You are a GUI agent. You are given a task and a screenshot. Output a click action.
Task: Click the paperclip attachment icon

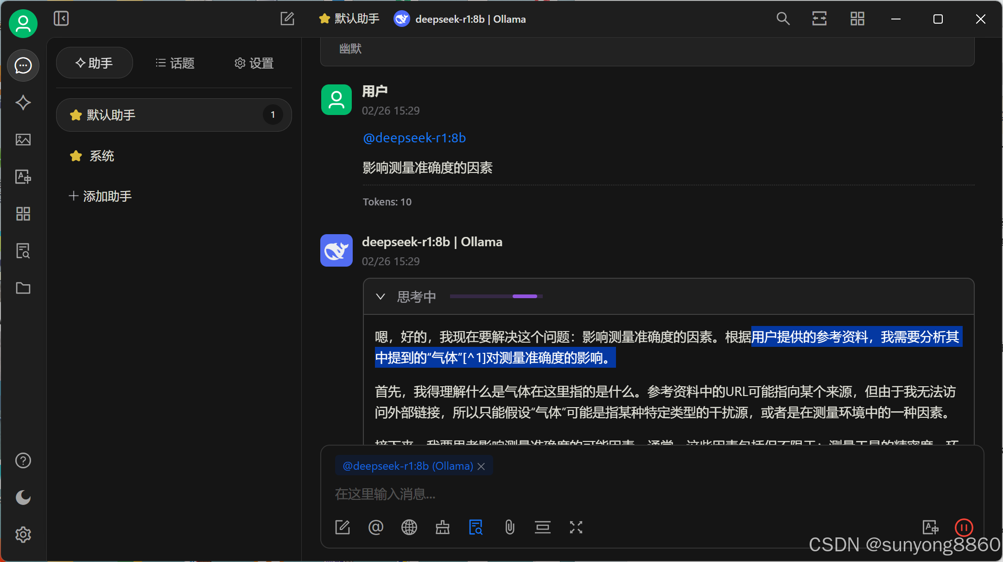click(x=509, y=527)
